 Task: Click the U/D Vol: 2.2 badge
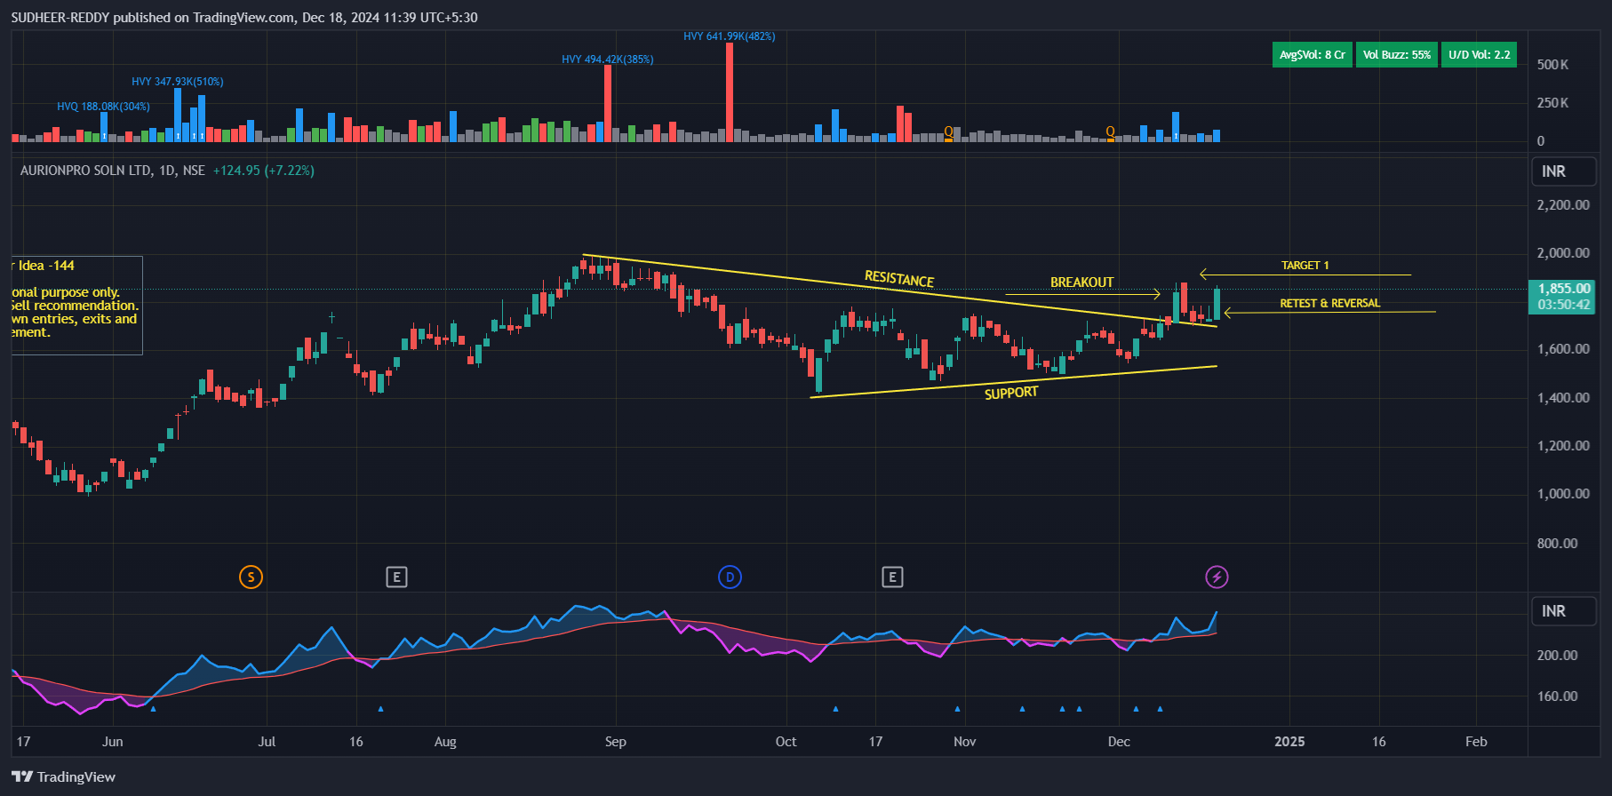pos(1479,55)
